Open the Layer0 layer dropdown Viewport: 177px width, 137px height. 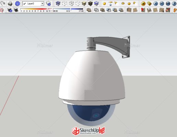[33, 4]
